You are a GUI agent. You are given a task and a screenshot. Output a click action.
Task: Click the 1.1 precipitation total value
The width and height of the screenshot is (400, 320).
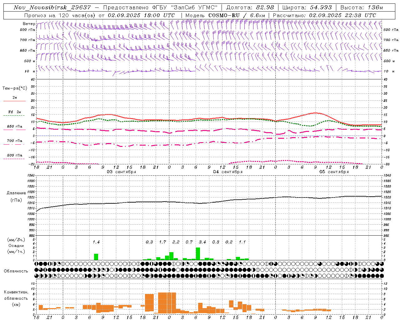[x=242, y=242]
